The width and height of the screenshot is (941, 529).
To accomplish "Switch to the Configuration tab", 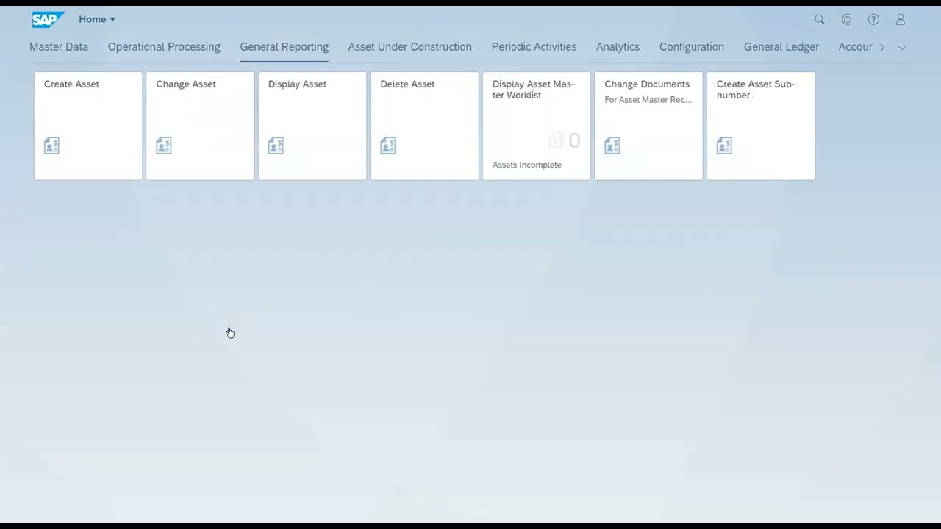I will (692, 47).
